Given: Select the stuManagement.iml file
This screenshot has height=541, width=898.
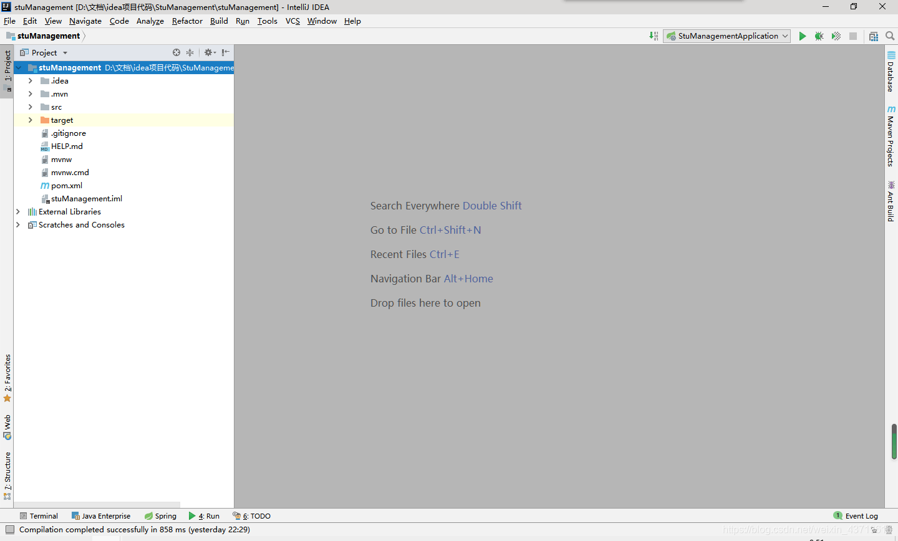Looking at the screenshot, I should pos(87,199).
